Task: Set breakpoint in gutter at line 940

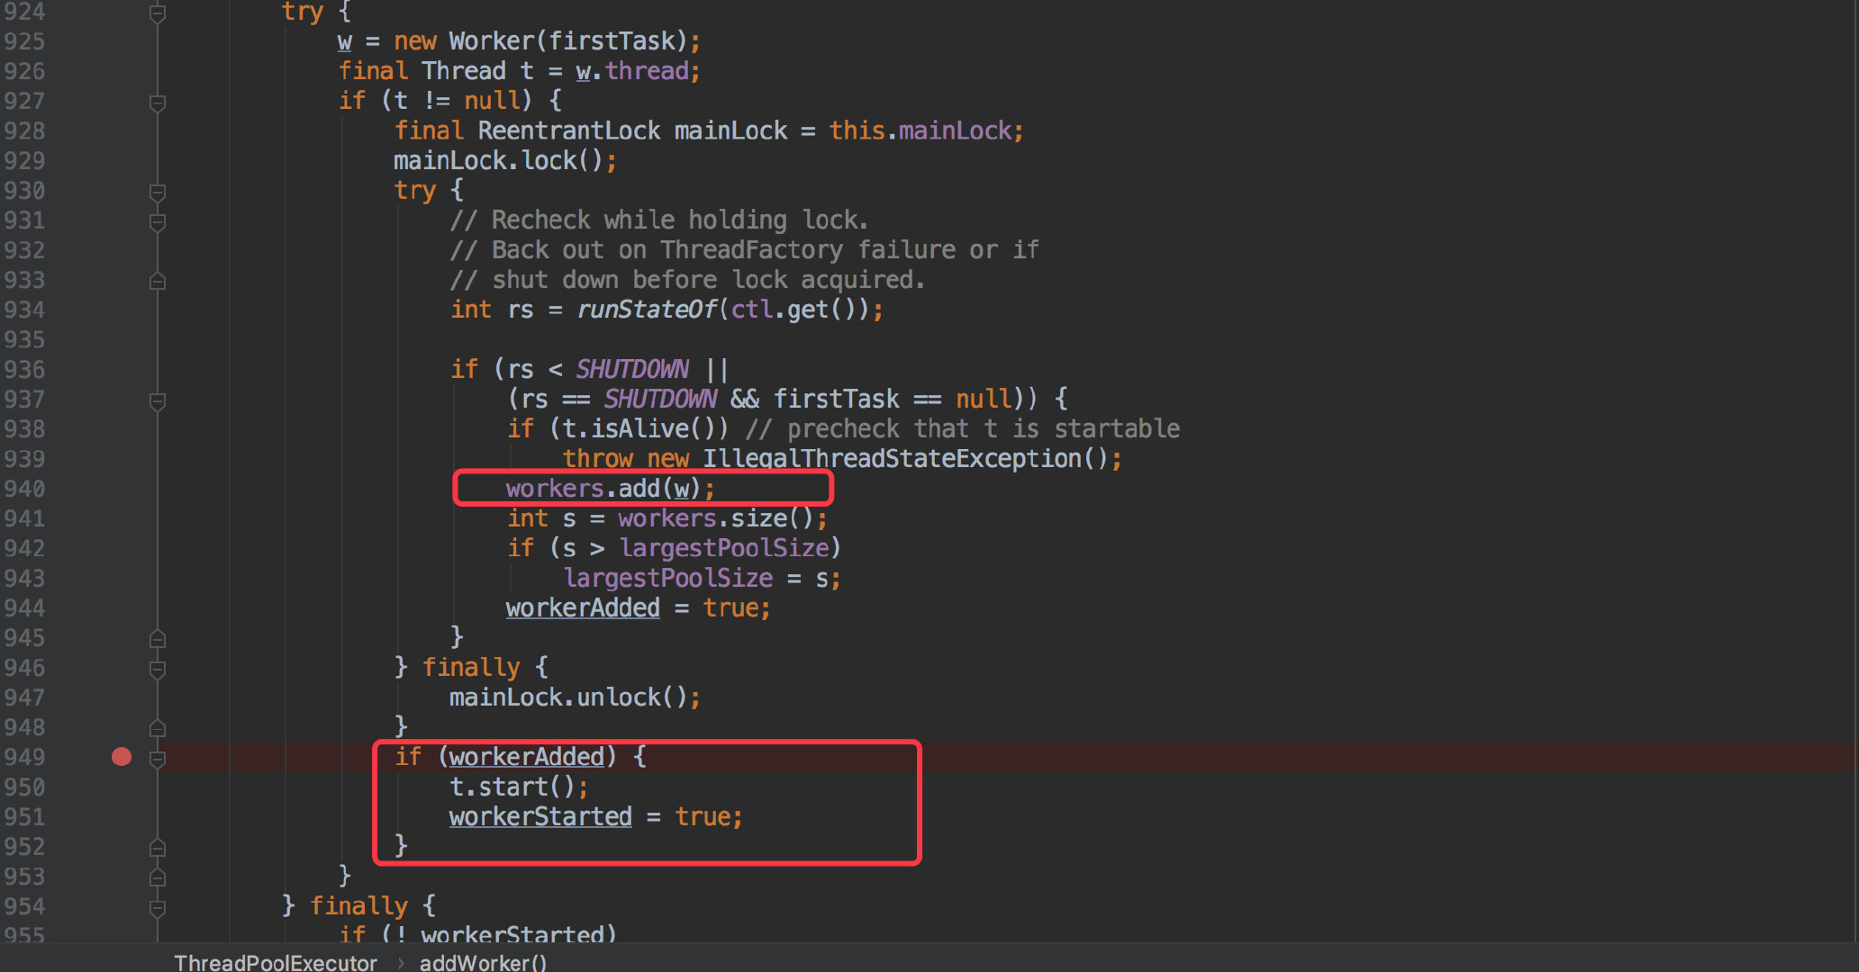Action: click(x=122, y=489)
